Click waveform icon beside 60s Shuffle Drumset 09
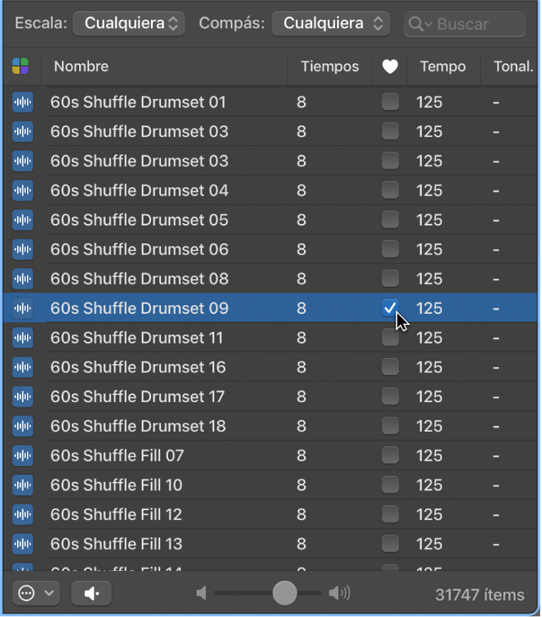The image size is (542, 617). point(22,308)
